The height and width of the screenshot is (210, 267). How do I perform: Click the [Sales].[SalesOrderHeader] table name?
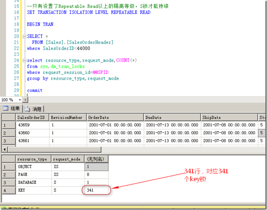pos(80,42)
